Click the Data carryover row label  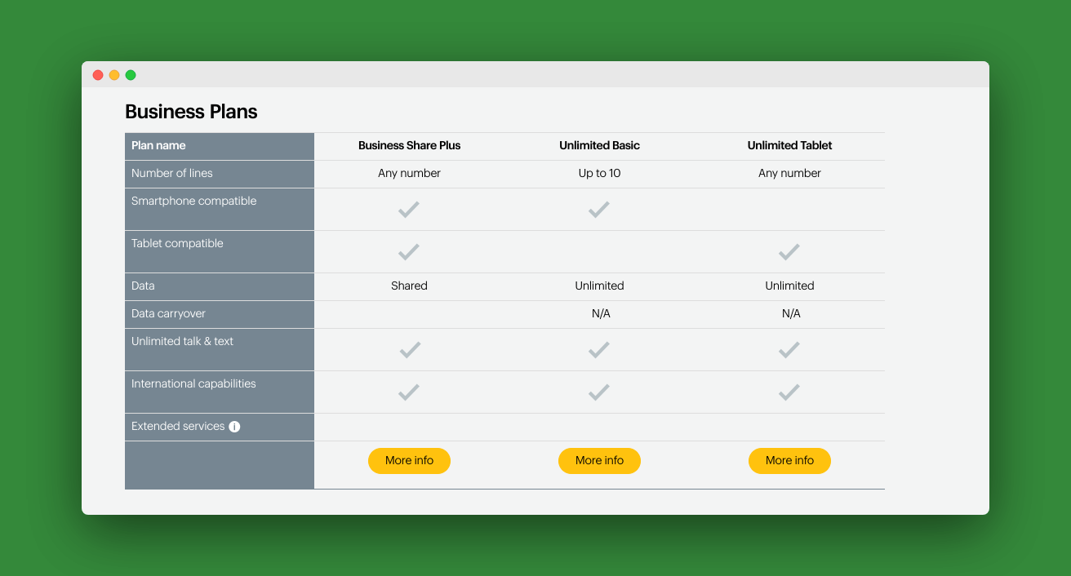[169, 314]
